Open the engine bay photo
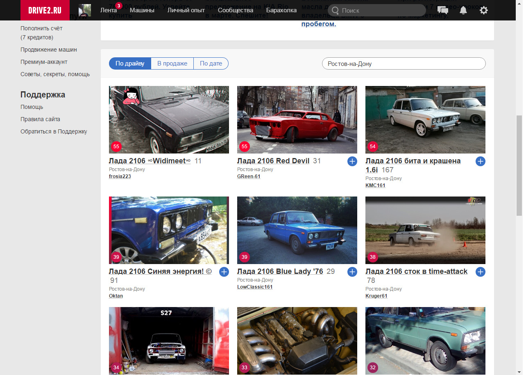 point(297,341)
